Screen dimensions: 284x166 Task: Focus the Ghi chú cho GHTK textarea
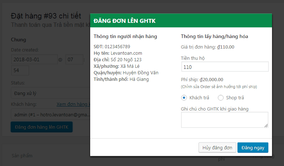[x=224, y=120]
